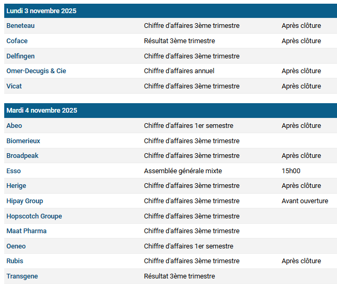Click the Esso link

pyautogui.click(x=14, y=171)
